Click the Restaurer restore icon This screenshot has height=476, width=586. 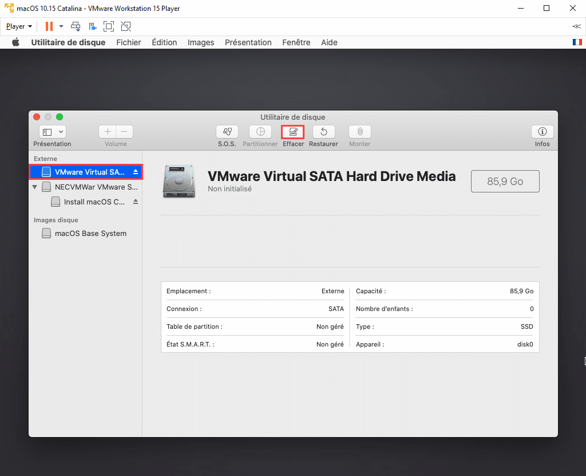point(323,132)
